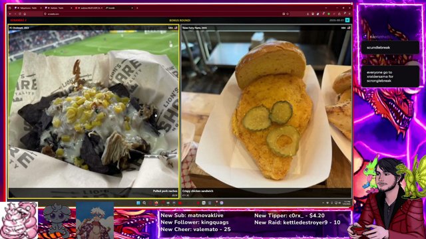
Task: Open the browser hamburger menu
Action: (349, 14)
